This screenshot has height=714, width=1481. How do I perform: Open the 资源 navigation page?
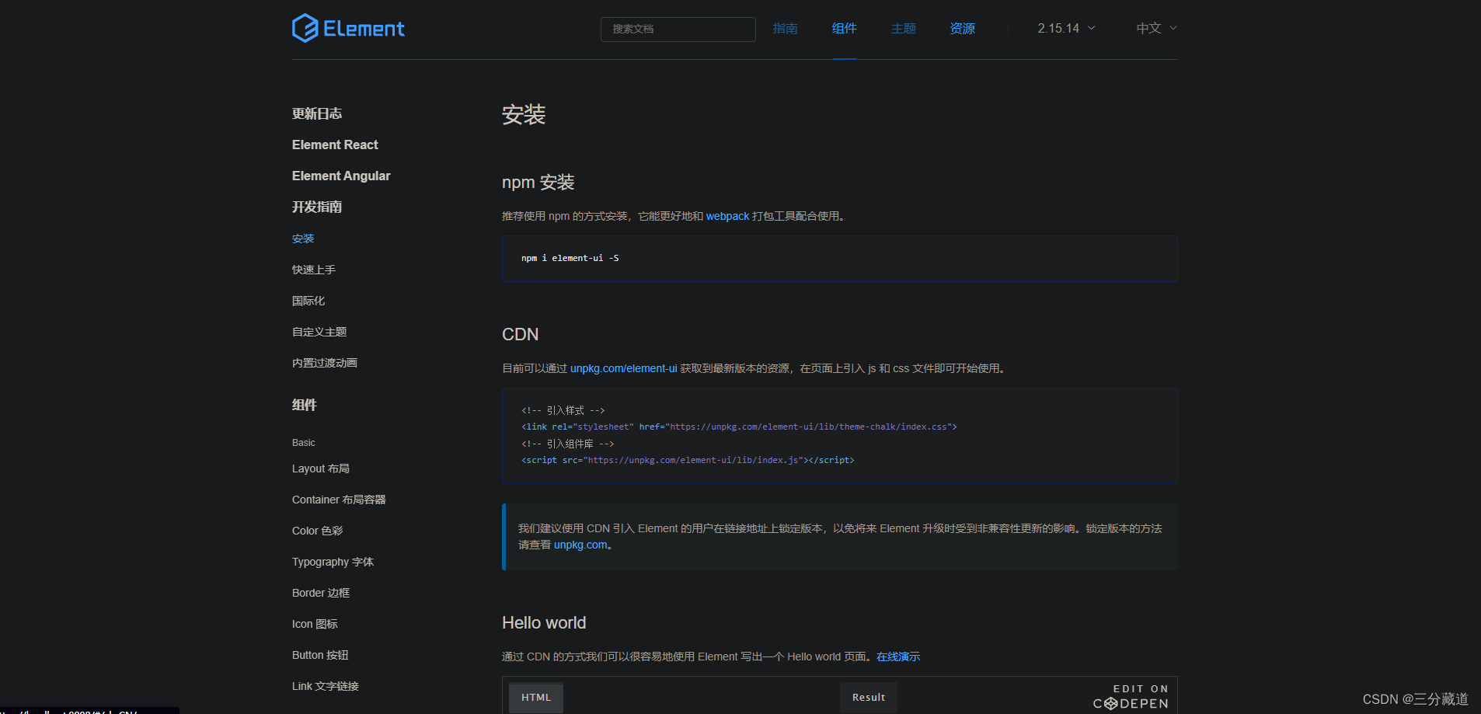[962, 28]
